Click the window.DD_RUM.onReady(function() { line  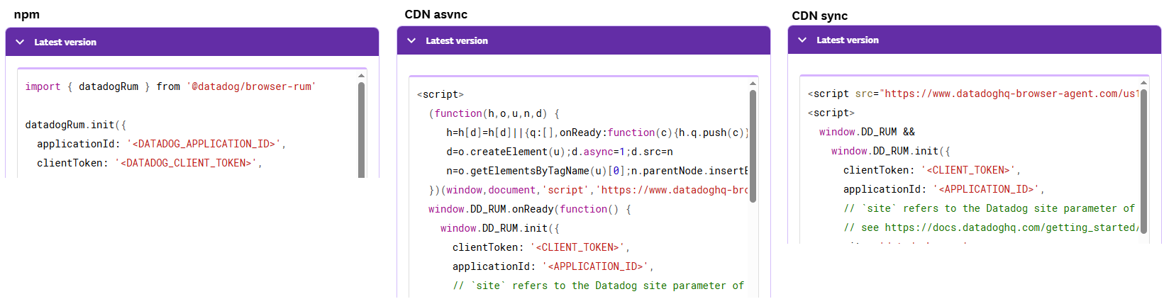[529, 209]
